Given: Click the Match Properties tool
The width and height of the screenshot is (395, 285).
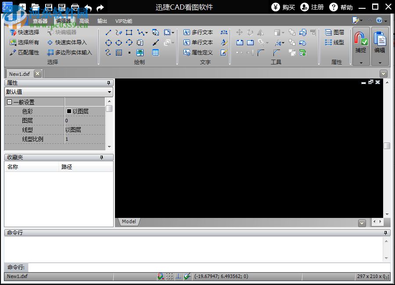Looking at the screenshot, I should coord(25,53).
